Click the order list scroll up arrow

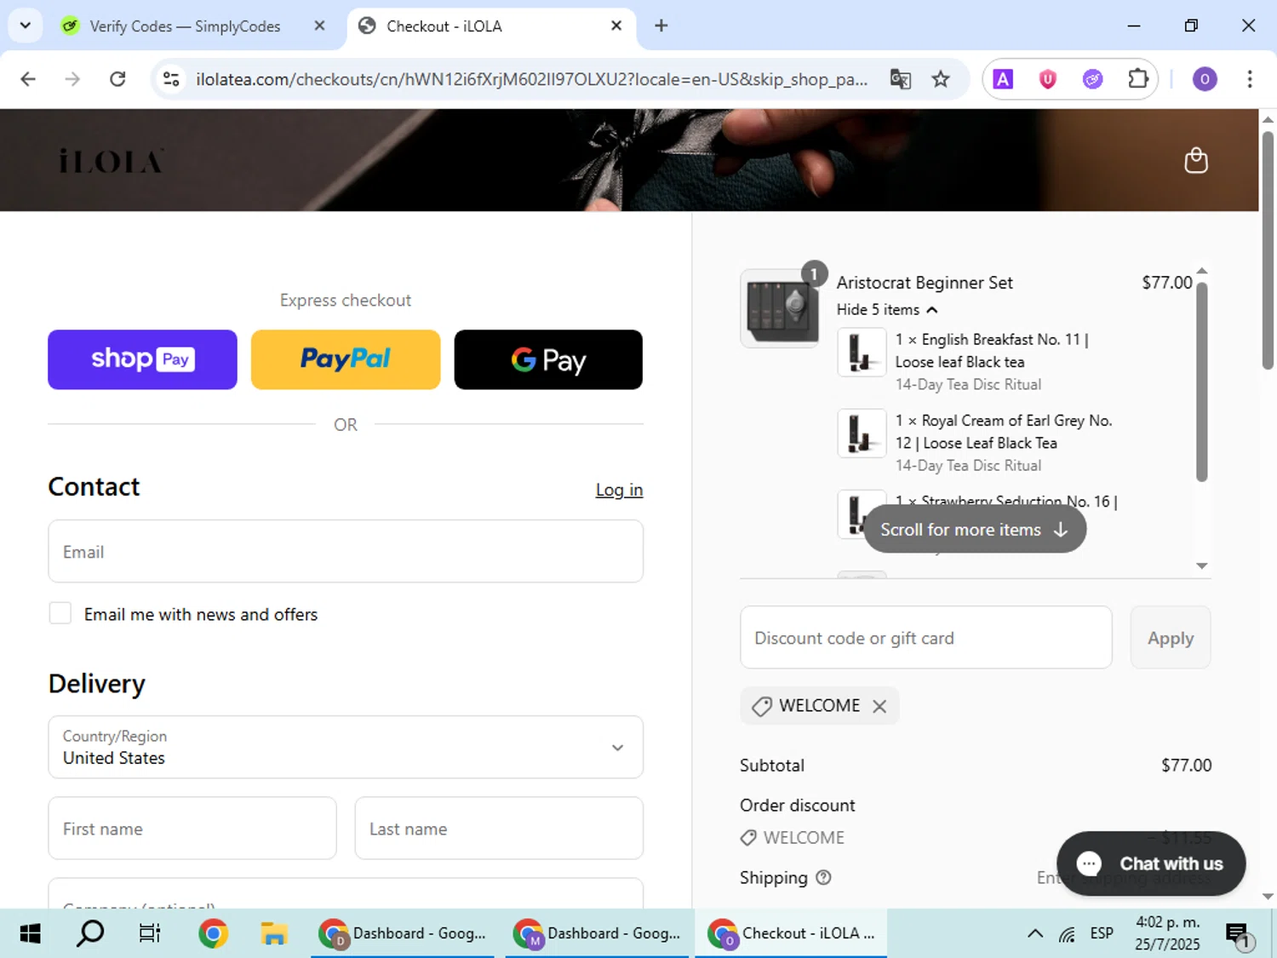1202,272
